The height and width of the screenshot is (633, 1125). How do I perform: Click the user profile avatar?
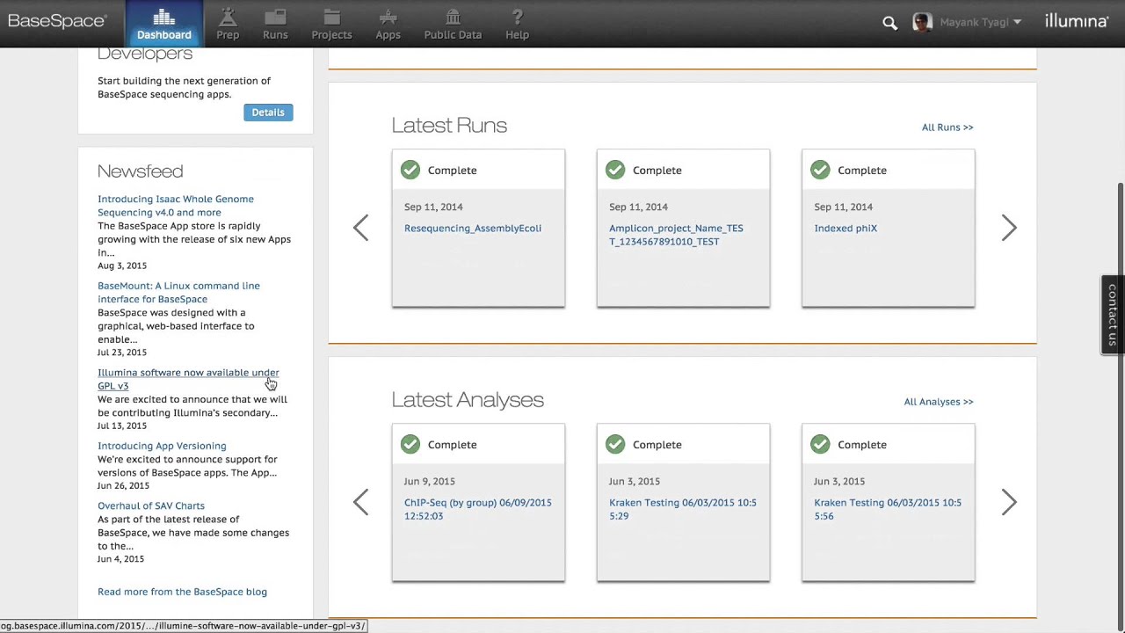tap(921, 22)
